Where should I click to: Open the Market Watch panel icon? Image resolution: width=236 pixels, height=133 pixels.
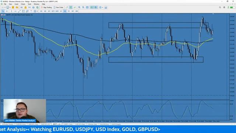tap(13, 7)
